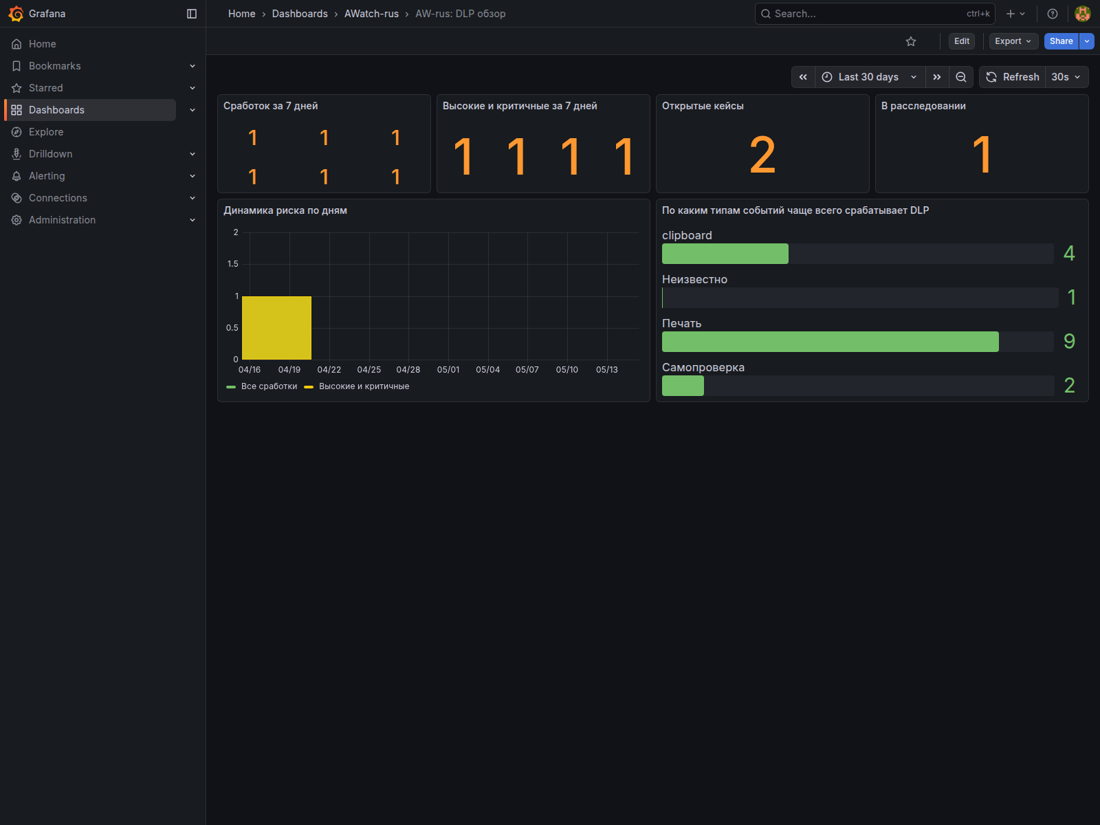Click the Explore compass icon
1100x825 pixels.
(16, 132)
